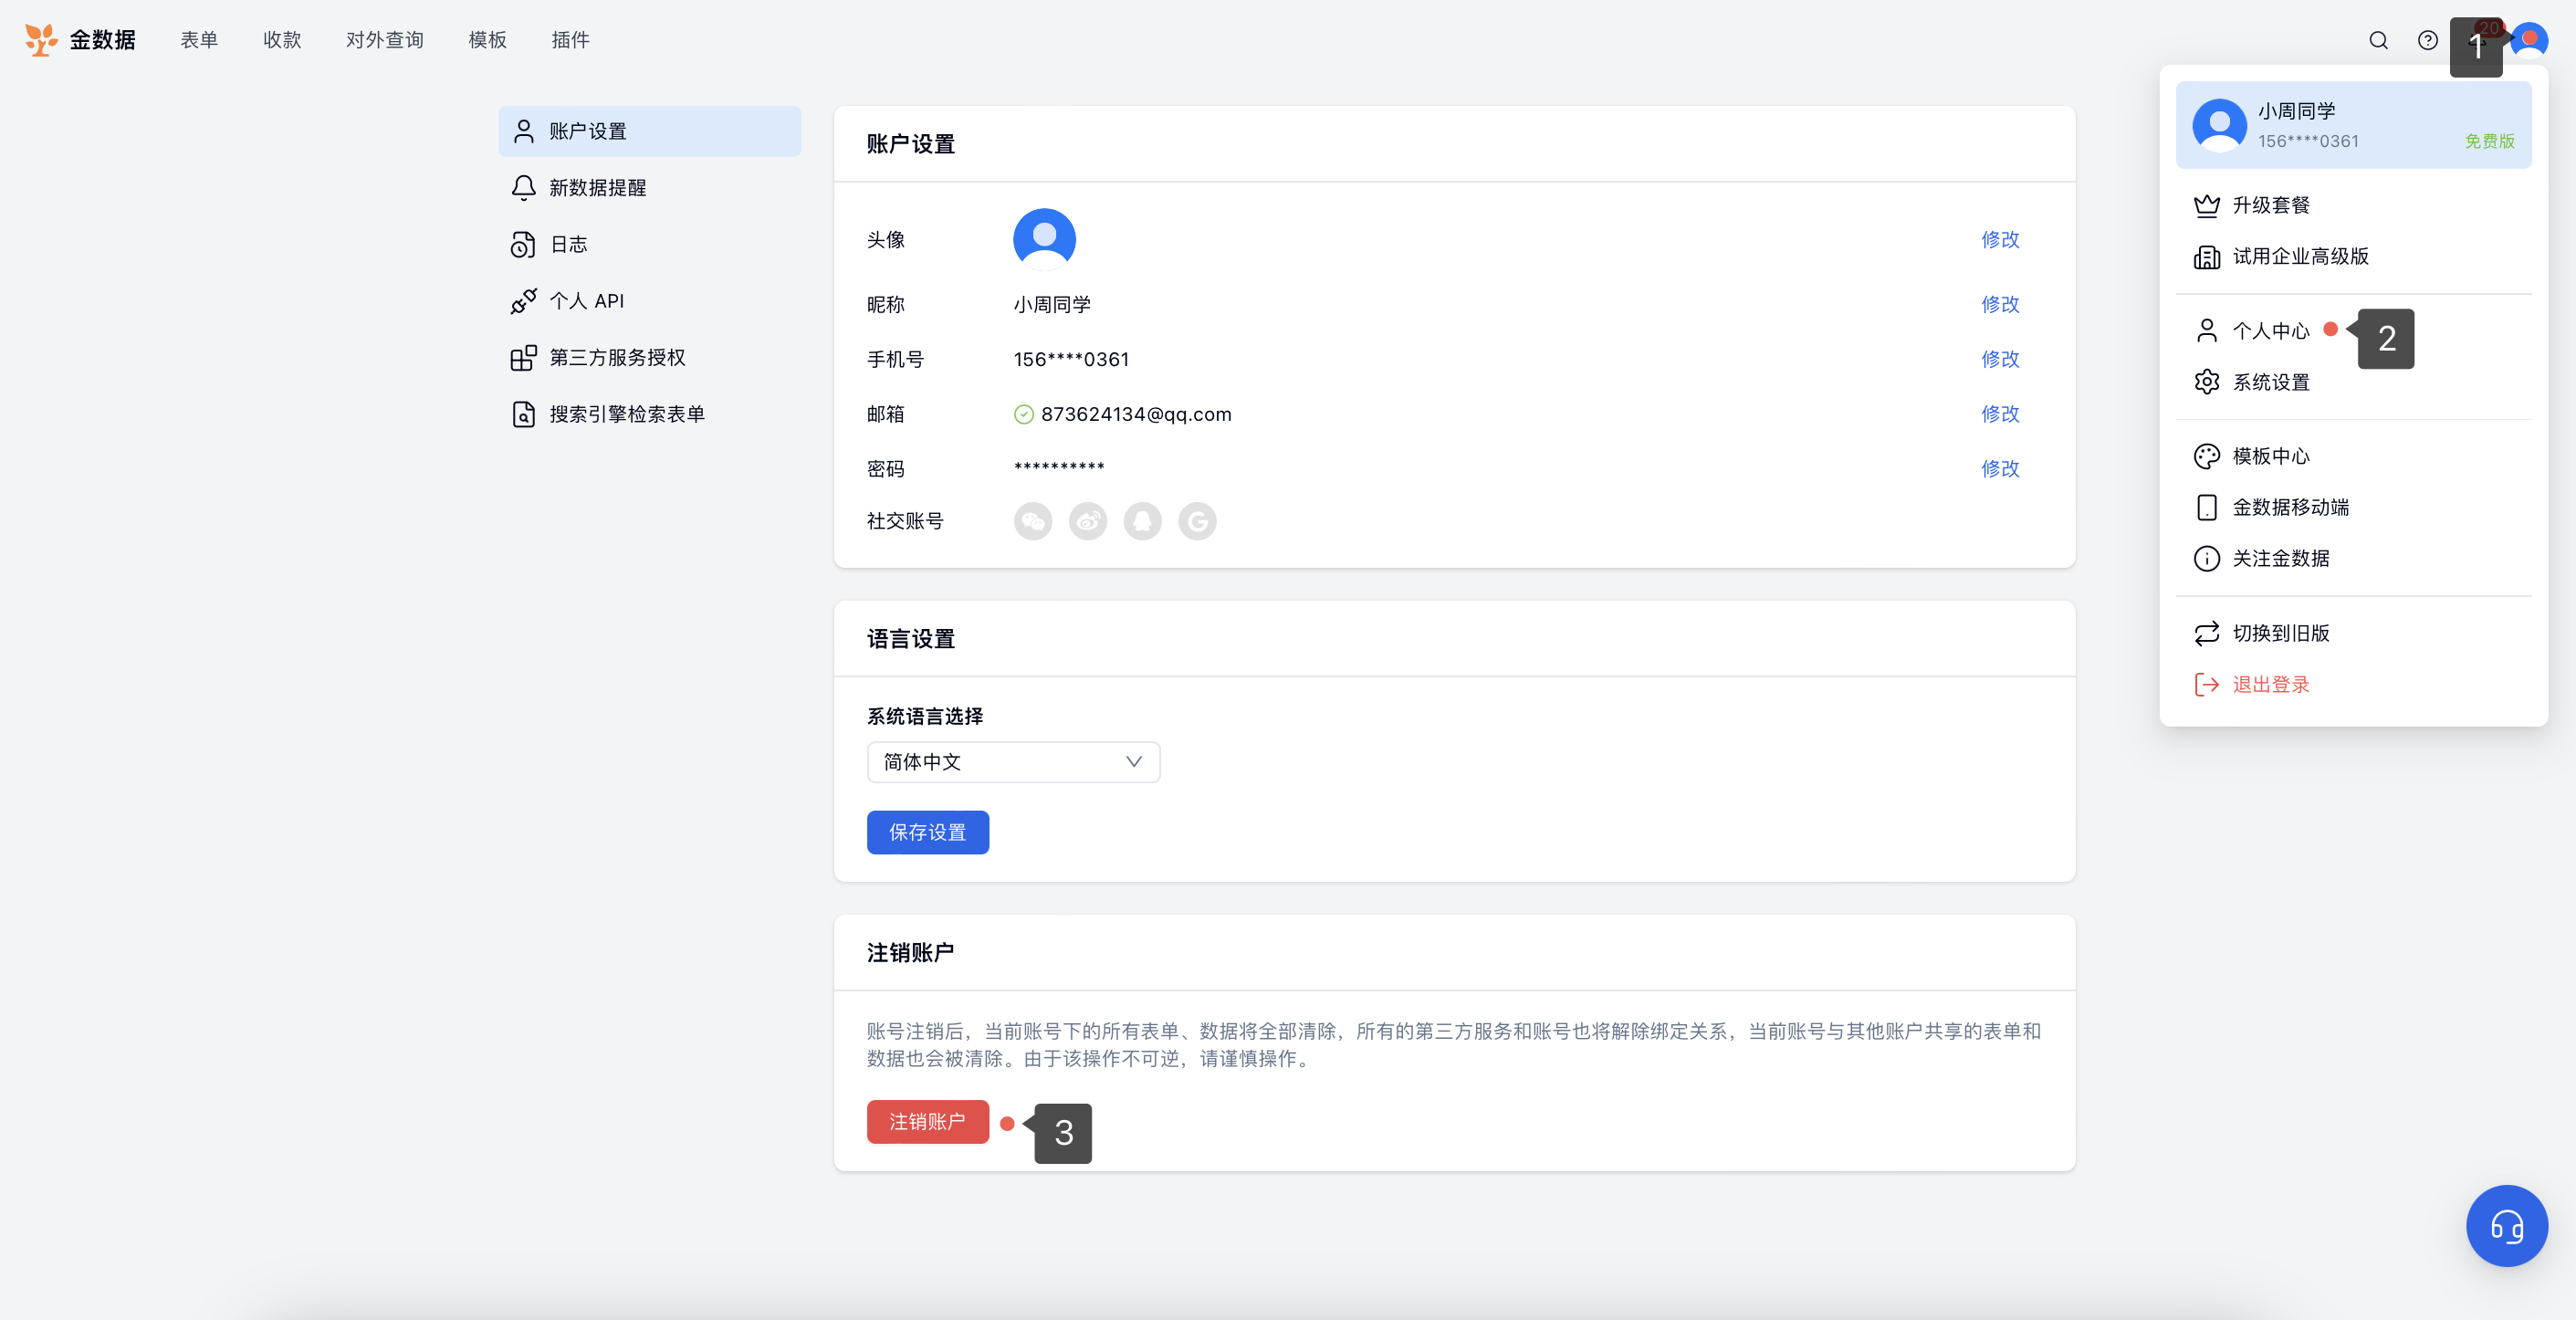Open the 系统语言选择 dropdown
The height and width of the screenshot is (1320, 2576).
point(1013,762)
